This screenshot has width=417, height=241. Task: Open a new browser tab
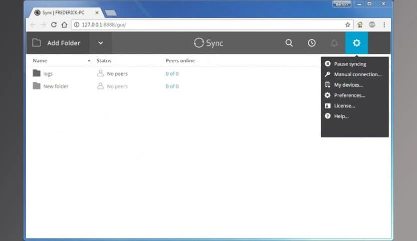[x=111, y=13]
